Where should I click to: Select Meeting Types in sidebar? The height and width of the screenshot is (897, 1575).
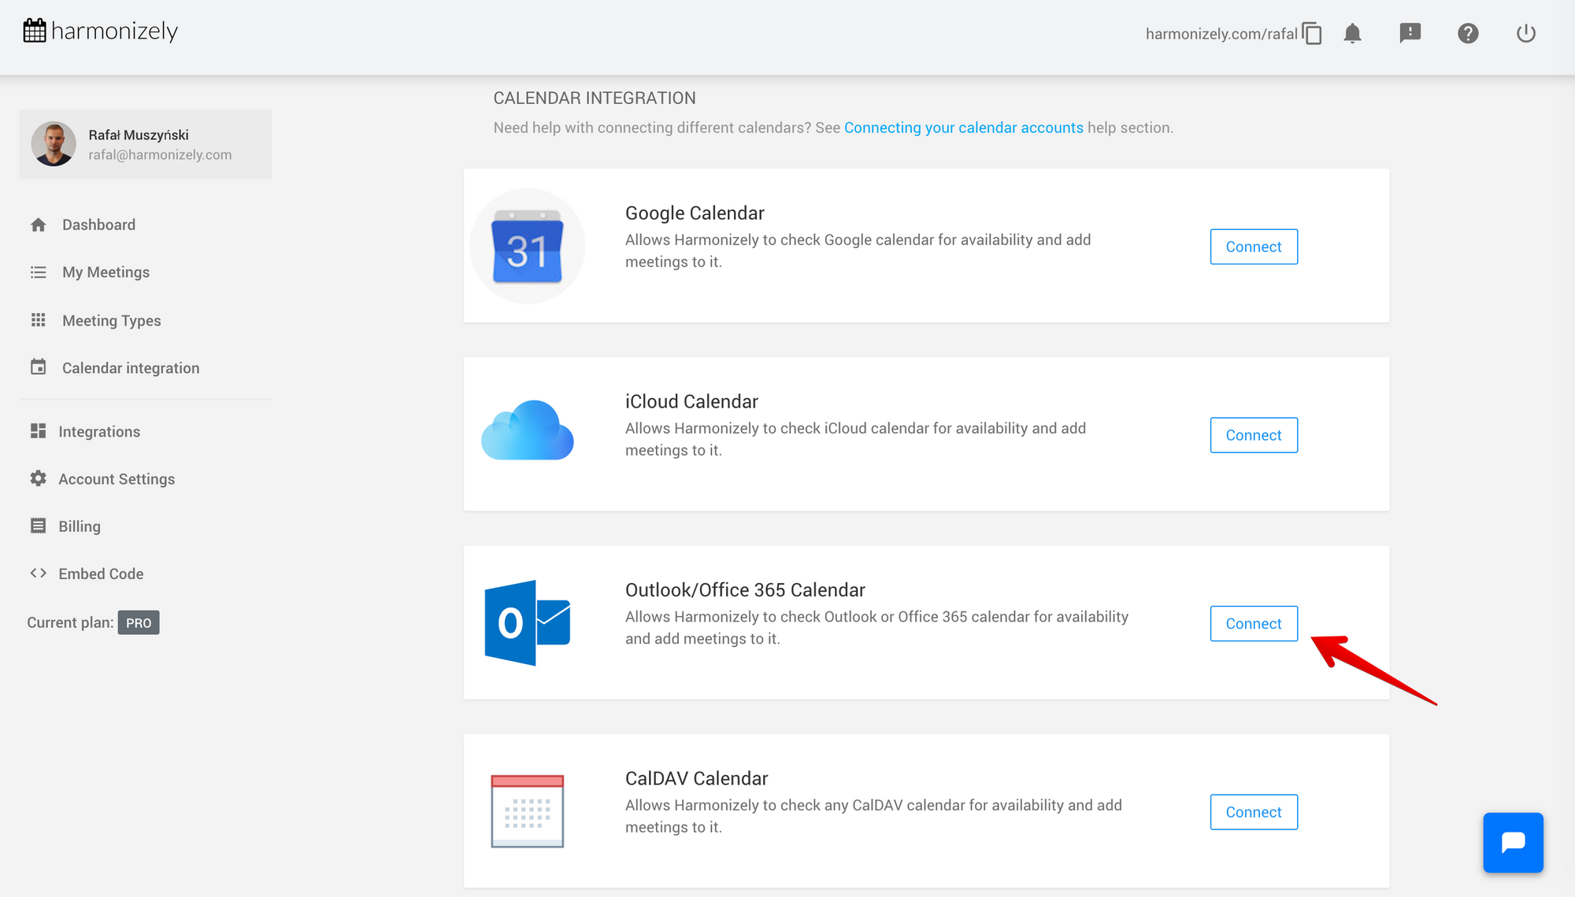(x=111, y=320)
